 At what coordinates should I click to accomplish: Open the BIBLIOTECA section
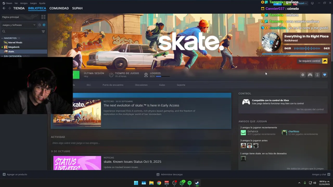(x=37, y=8)
